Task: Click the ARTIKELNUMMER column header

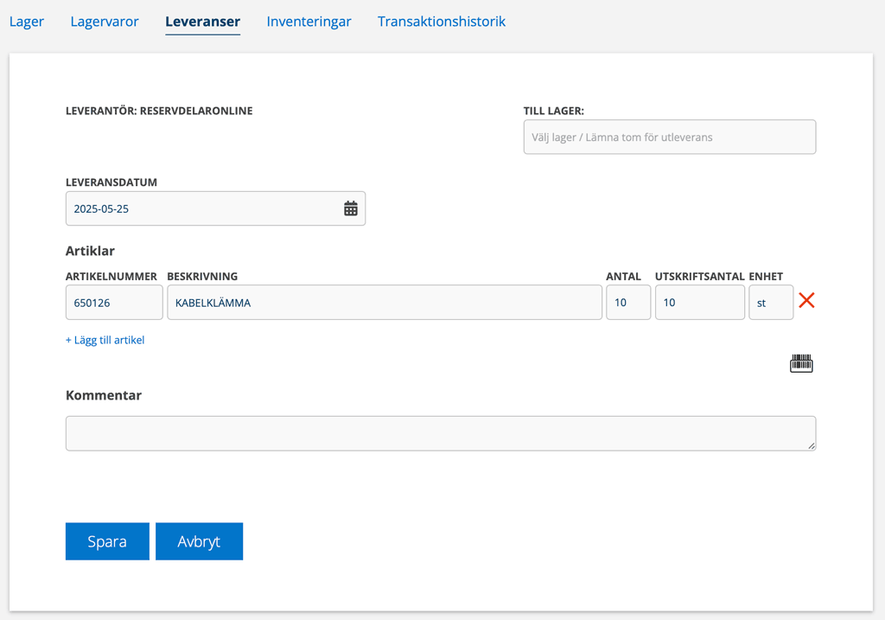Action: pos(111,276)
